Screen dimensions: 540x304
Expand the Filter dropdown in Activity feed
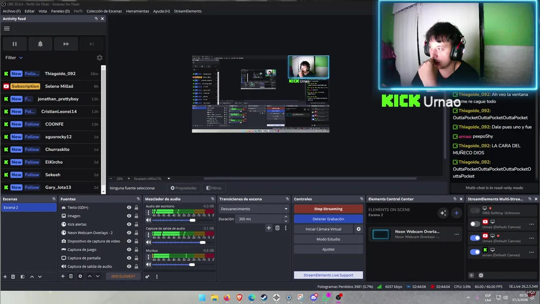coord(14,58)
